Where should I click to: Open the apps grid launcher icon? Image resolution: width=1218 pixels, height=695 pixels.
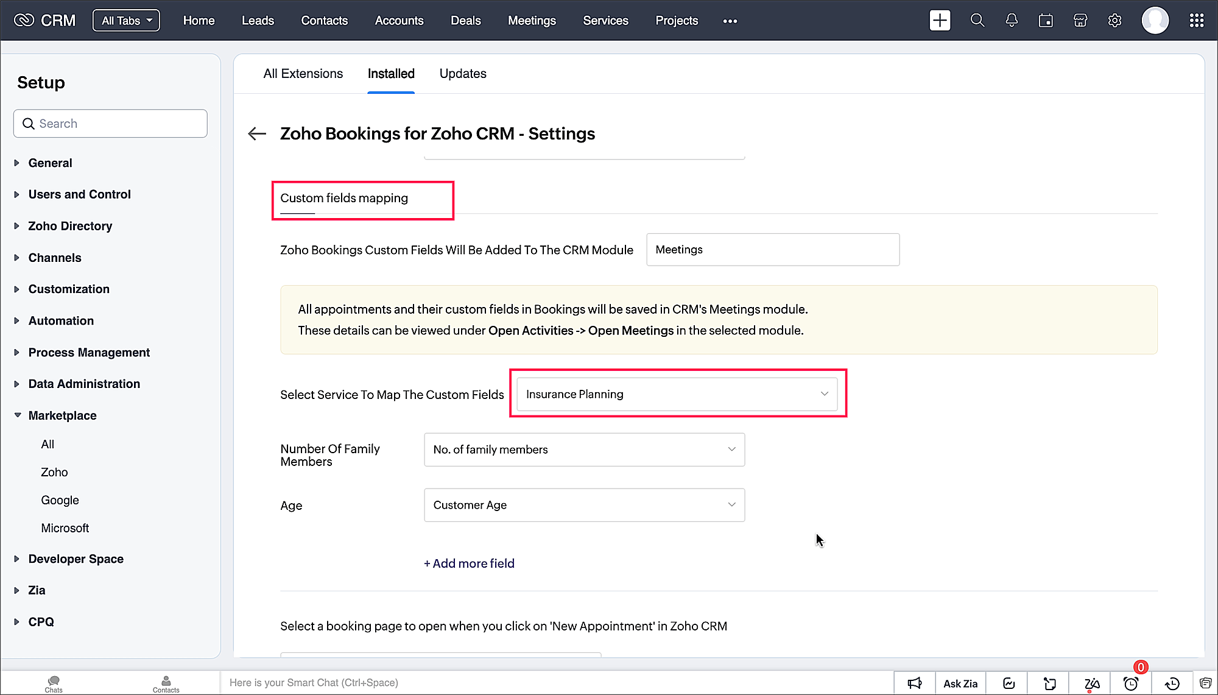(1196, 21)
